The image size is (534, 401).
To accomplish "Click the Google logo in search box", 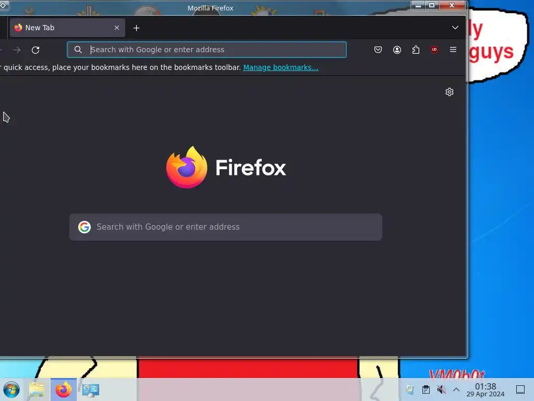I will point(84,227).
